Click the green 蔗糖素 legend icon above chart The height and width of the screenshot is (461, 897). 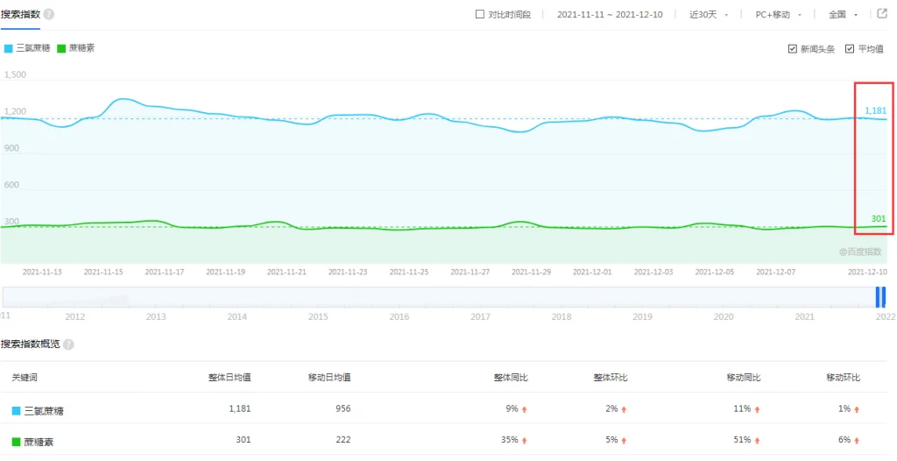(x=61, y=48)
